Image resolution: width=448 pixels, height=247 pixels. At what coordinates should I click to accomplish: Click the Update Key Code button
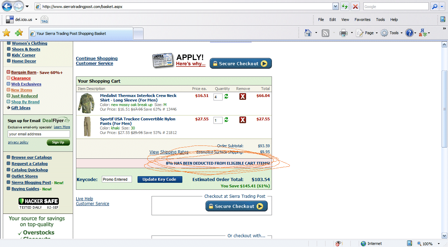160,179
